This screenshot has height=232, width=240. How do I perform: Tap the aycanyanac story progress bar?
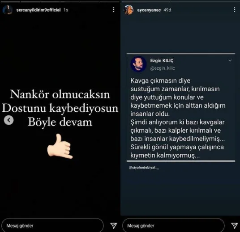click(x=180, y=2)
